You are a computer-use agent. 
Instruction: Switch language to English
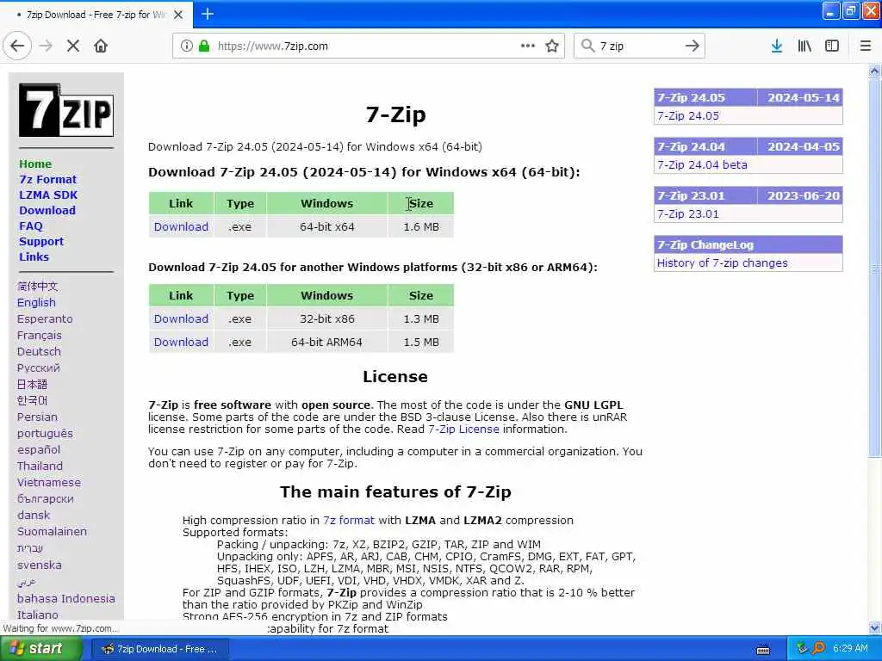[x=36, y=302]
